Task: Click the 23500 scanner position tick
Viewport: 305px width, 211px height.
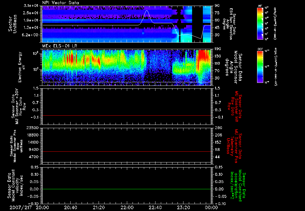Action: 32,128
